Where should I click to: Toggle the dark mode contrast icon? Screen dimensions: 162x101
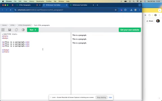(x=23, y=30)
